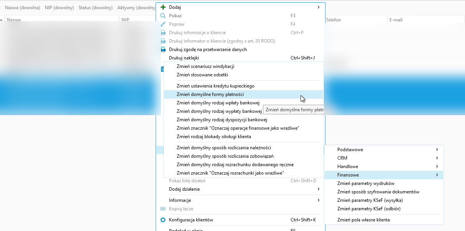Choose Zmień parametry KSeF (odbiór)

(x=384, y=209)
